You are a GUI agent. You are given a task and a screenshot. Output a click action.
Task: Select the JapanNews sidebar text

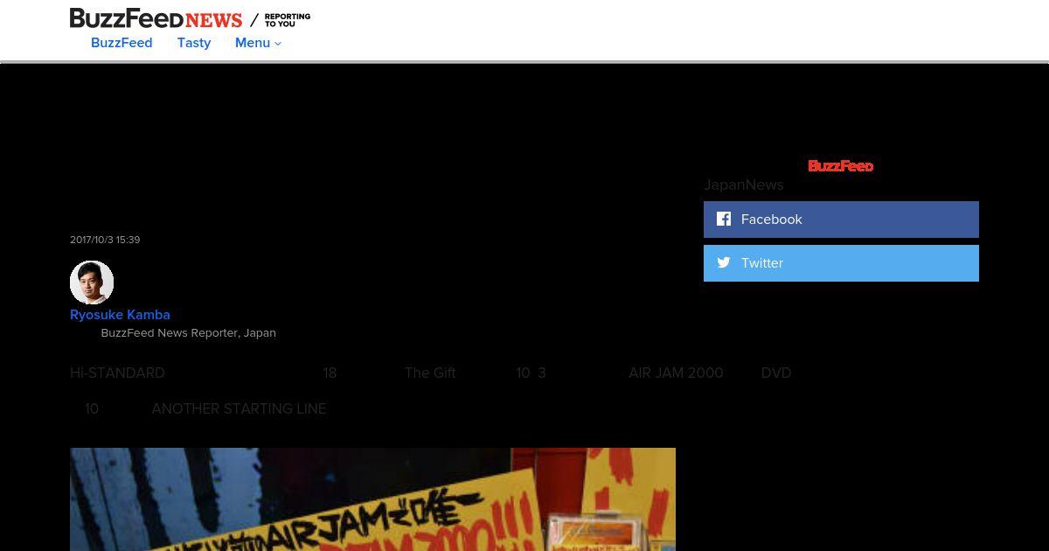[x=744, y=185]
